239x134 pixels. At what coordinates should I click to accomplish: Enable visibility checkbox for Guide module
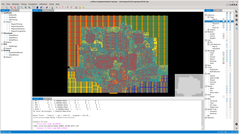[227, 34]
